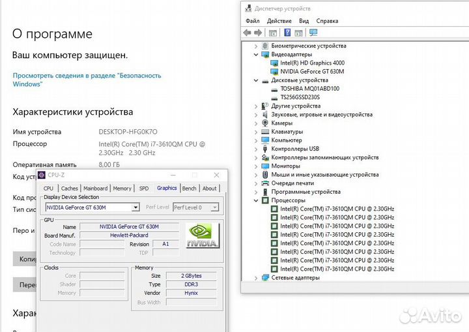Open the Действие menu

tap(279, 21)
